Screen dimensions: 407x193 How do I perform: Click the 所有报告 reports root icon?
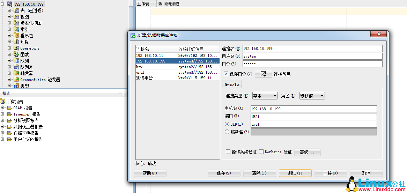[x=2, y=102]
